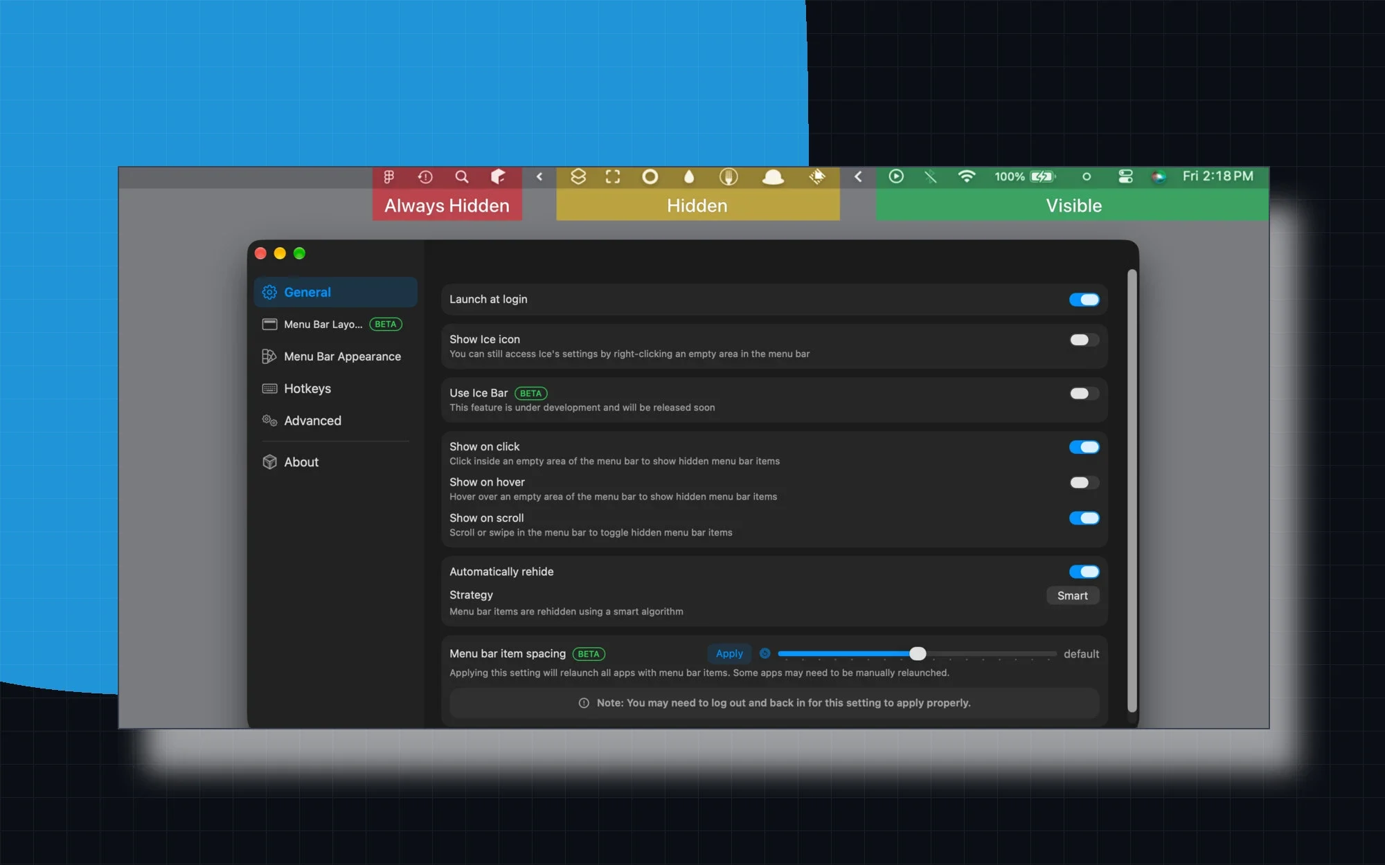The image size is (1385, 865).
Task: Open the Wi-Fi status menu
Action: point(967,176)
